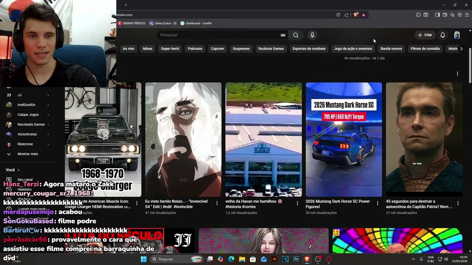
Task: Open the Brave Wallet icon
Action: [x=445, y=15]
